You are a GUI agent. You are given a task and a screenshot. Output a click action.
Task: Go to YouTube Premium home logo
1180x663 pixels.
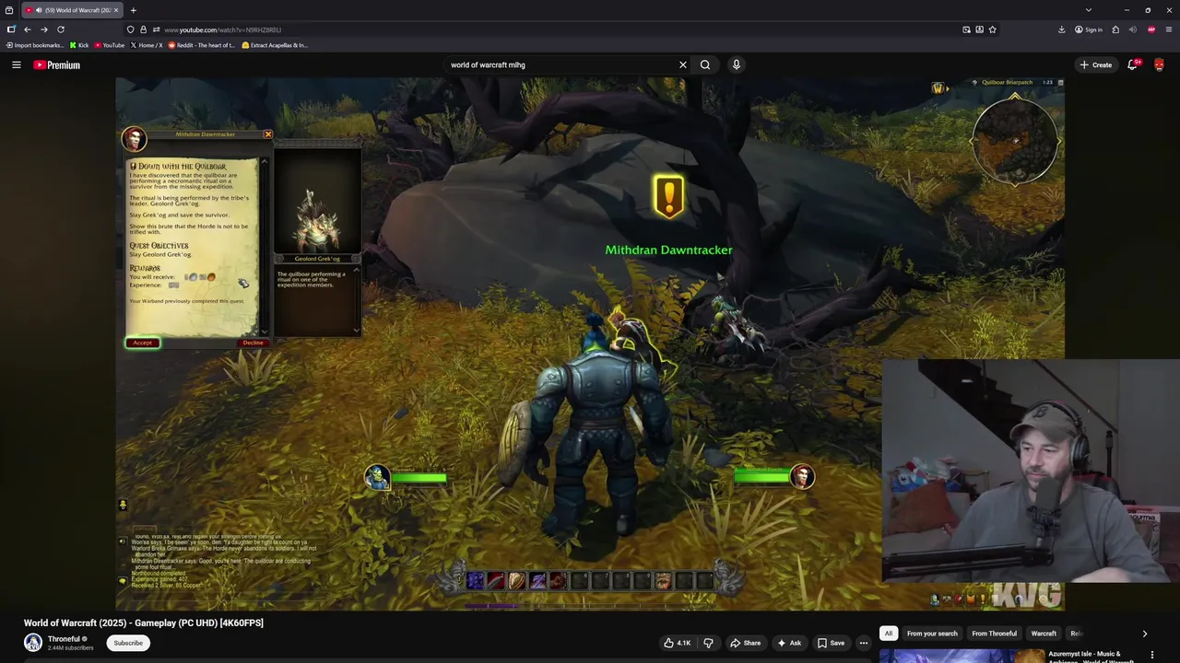56,64
